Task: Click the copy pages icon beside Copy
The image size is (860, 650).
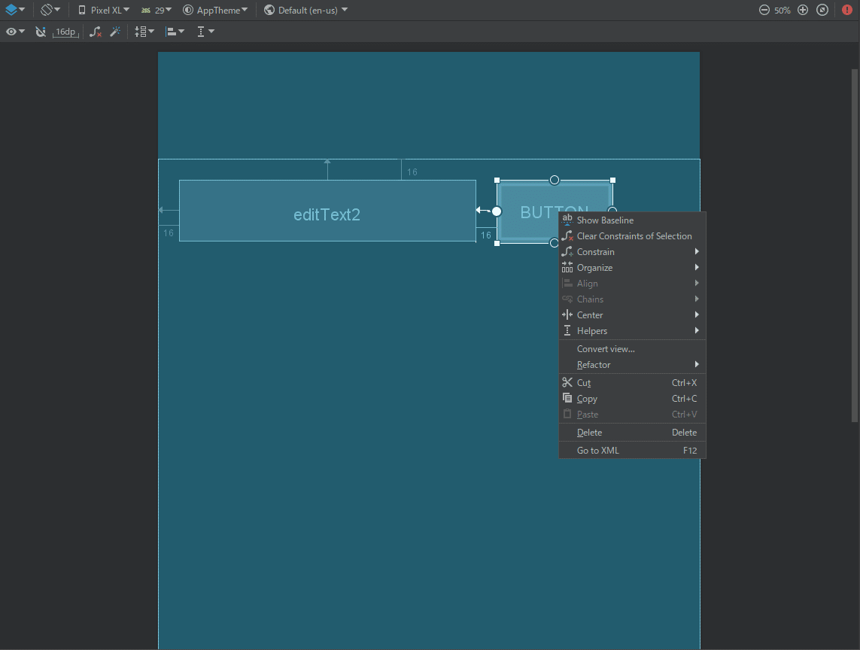Action: pyautogui.click(x=567, y=398)
